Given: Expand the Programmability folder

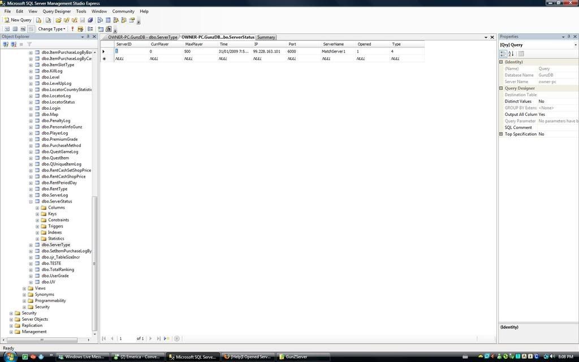Looking at the screenshot, I should [24, 301].
